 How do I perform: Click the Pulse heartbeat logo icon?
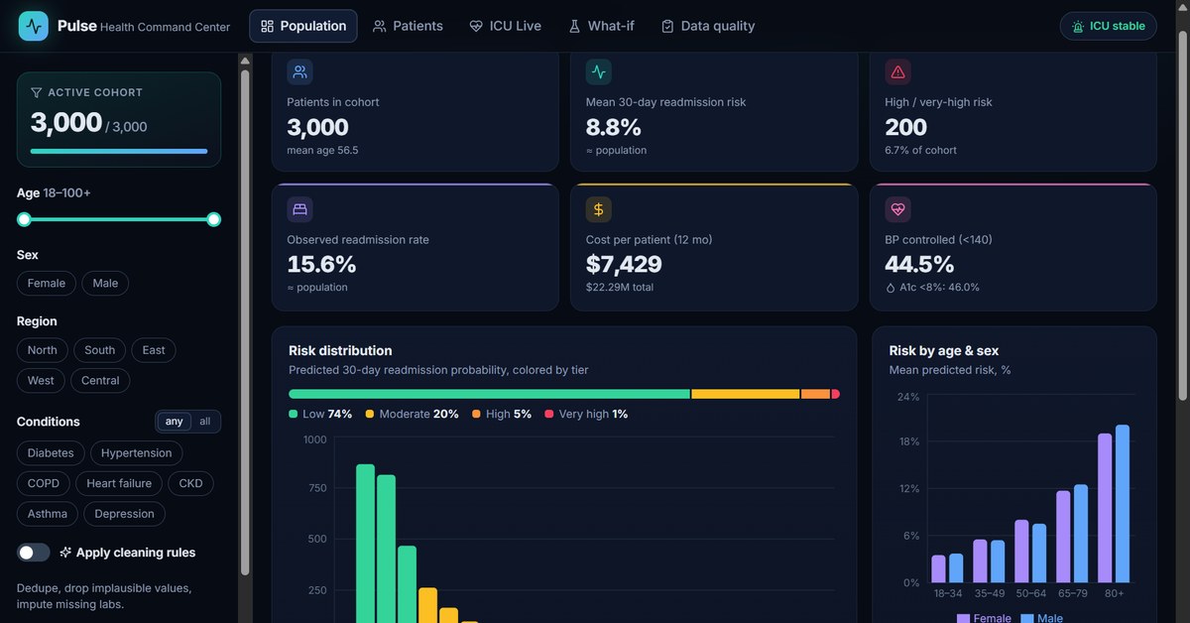[33, 26]
